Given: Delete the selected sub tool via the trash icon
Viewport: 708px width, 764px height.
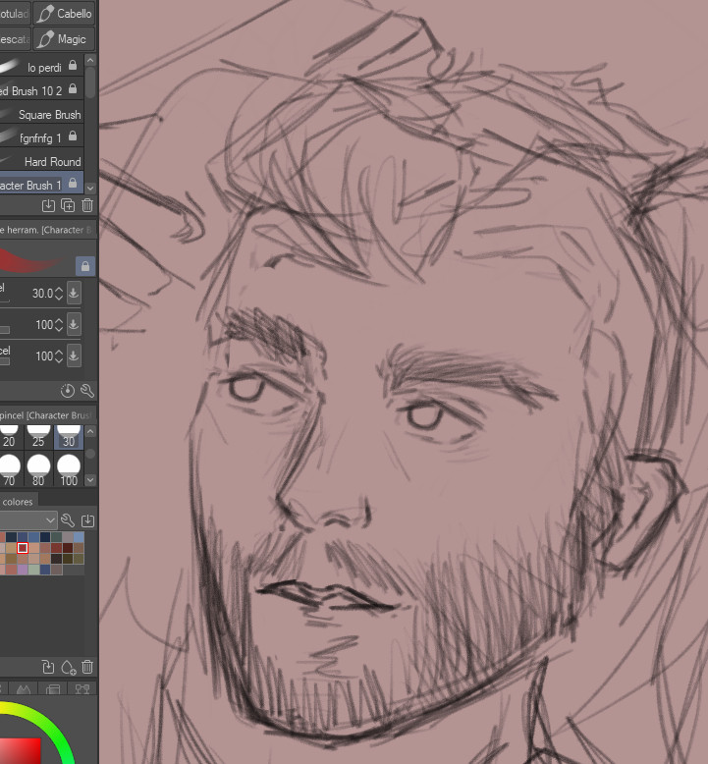Looking at the screenshot, I should 87,205.
